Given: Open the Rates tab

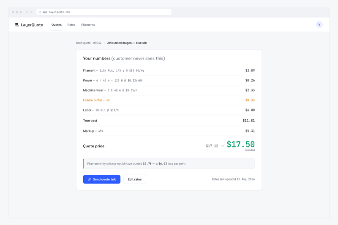Looking at the screenshot, I should coord(71,25).
